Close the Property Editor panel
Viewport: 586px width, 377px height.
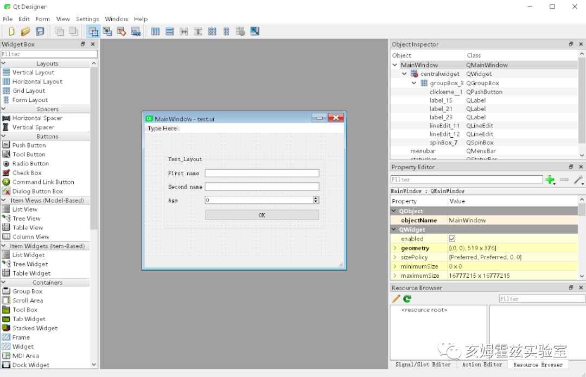coord(581,167)
